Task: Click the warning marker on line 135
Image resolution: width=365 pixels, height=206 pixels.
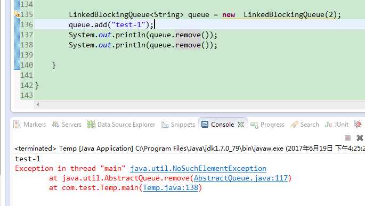Action: pos(17,14)
